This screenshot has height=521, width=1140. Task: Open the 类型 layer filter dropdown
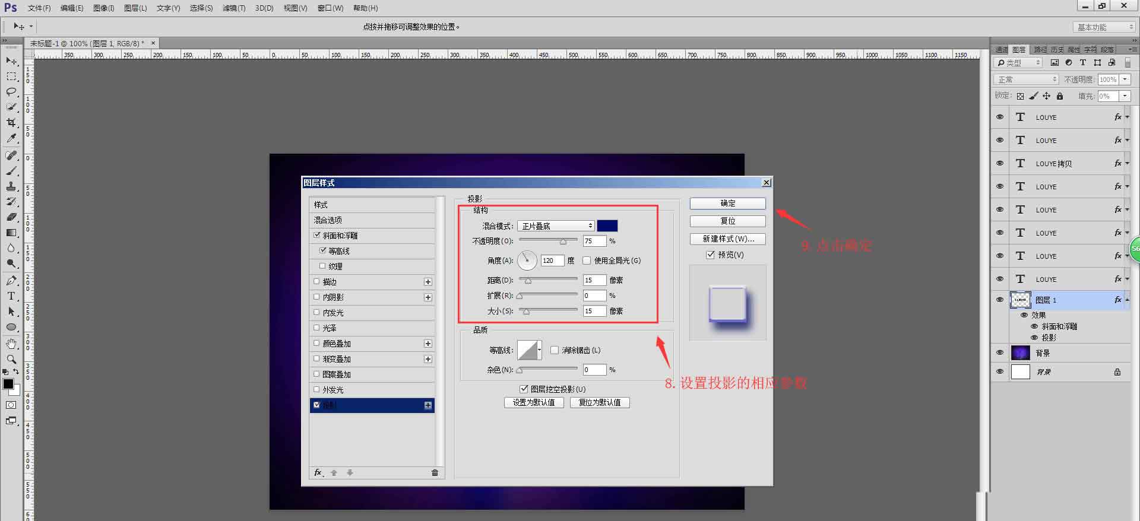(1018, 62)
